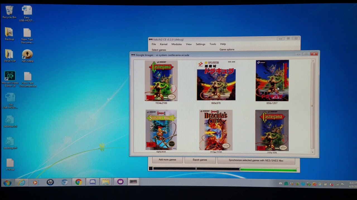Select the DESKTOP folder icon

coord(10,56)
